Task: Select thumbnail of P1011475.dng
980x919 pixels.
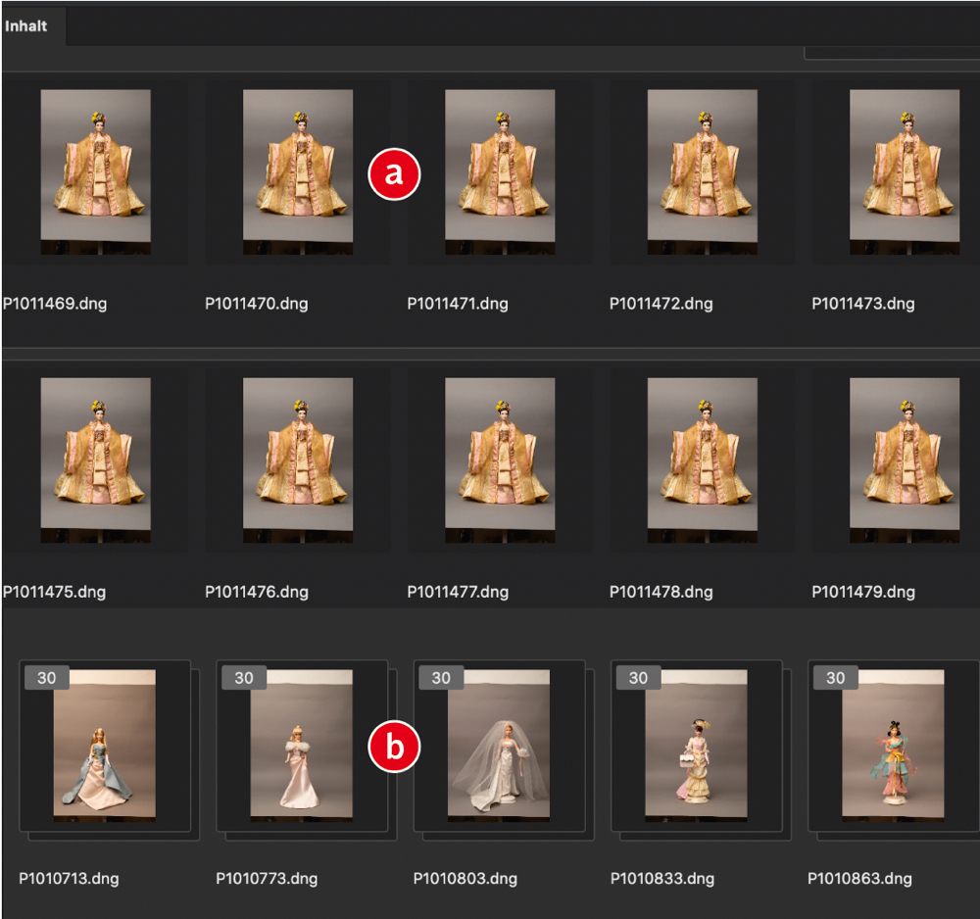Action: (96, 459)
